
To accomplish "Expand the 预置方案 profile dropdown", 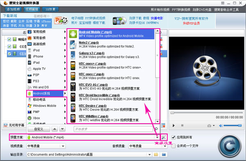I will (157, 137).
